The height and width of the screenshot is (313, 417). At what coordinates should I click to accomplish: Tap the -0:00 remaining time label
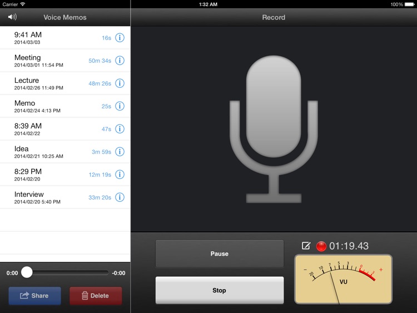(118, 273)
